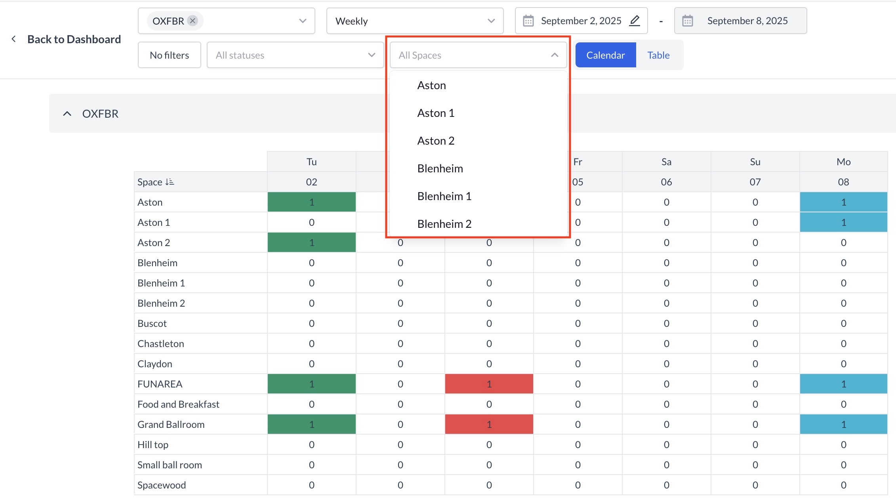Screen dimensions: 896x500
Task: Open the OXFBR property dropdown arrow
Action: (x=303, y=21)
